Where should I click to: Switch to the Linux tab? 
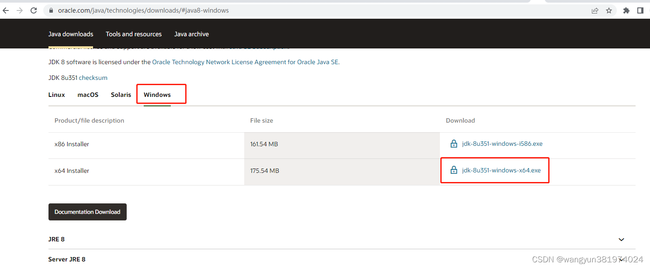point(57,95)
